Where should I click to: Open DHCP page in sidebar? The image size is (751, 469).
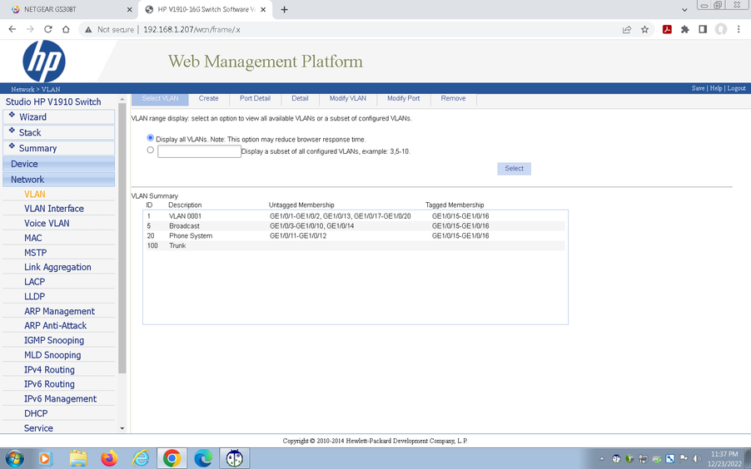[x=36, y=413]
